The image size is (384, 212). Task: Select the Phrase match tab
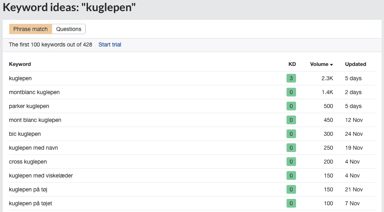[31, 29]
